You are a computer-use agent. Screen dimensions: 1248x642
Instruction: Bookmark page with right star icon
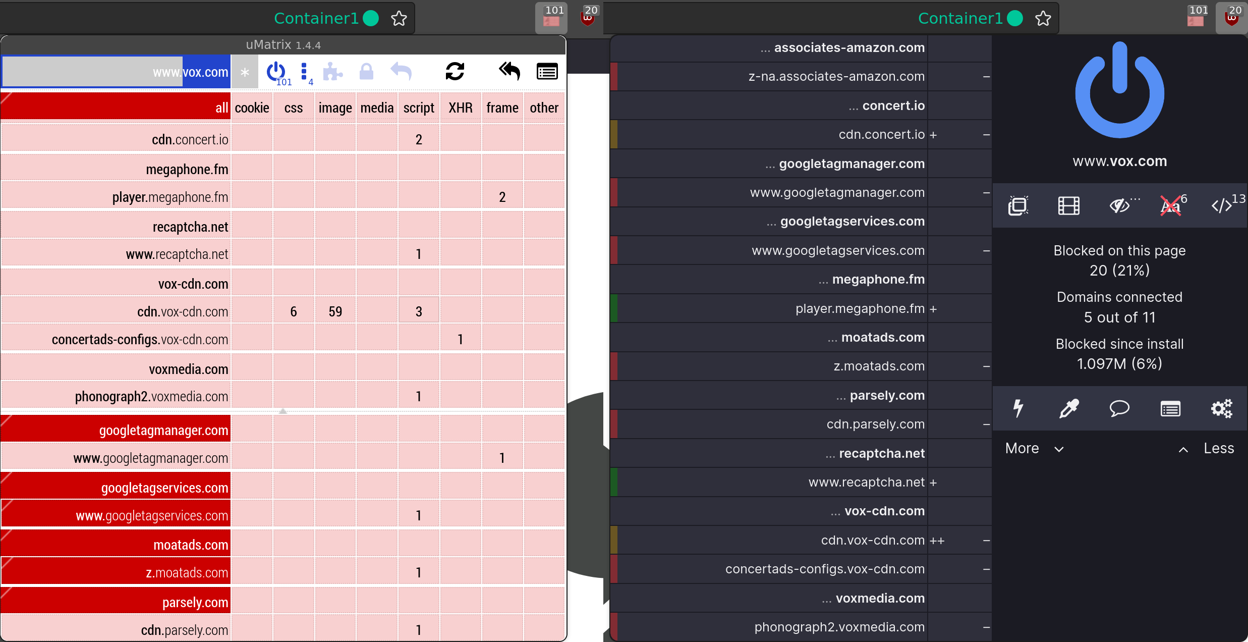[x=1043, y=19]
